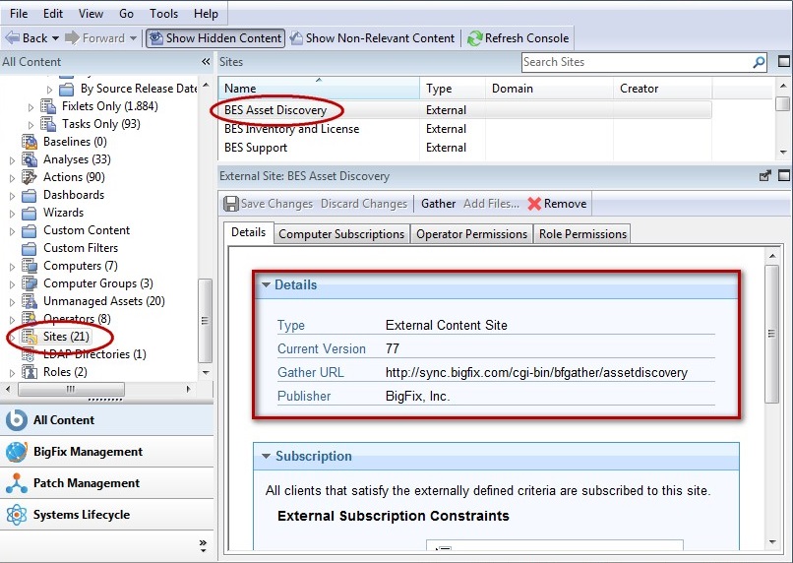The image size is (793, 563).
Task: Click the Dashboards folder icon
Action: coord(30,195)
